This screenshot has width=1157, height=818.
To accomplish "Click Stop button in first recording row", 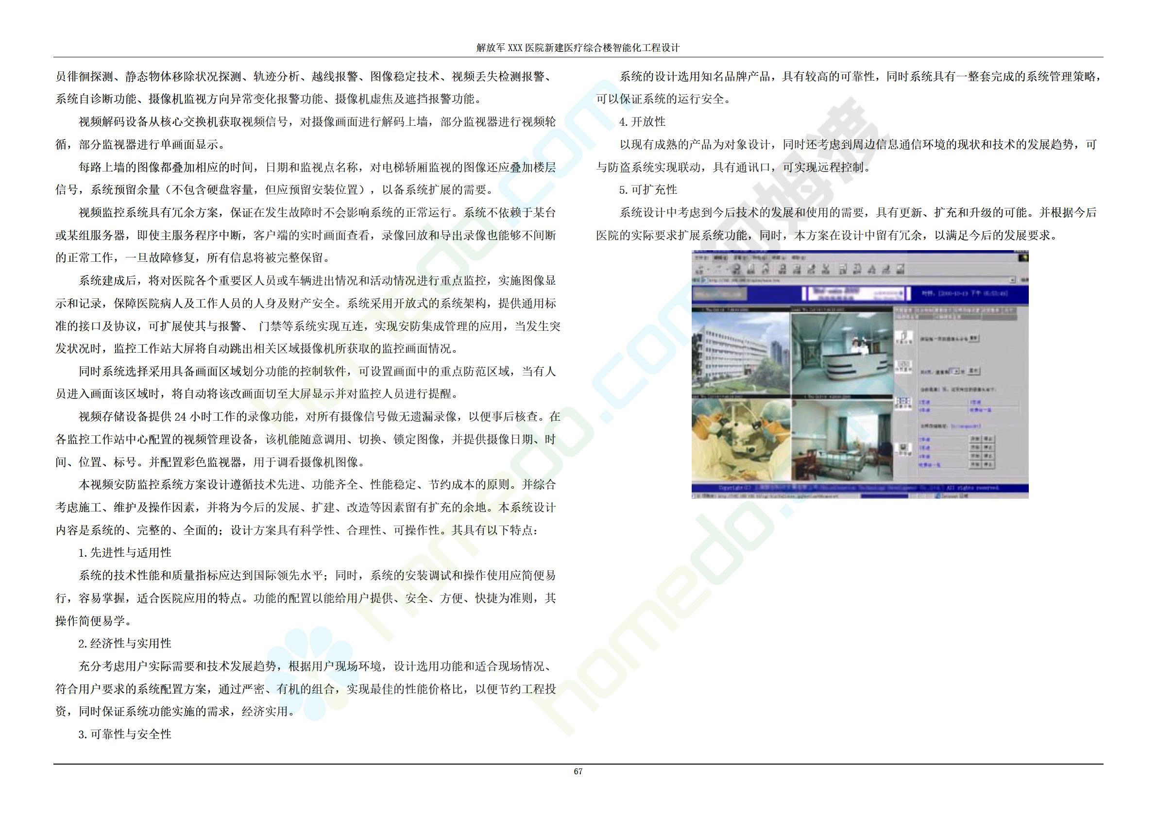I will (x=988, y=439).
